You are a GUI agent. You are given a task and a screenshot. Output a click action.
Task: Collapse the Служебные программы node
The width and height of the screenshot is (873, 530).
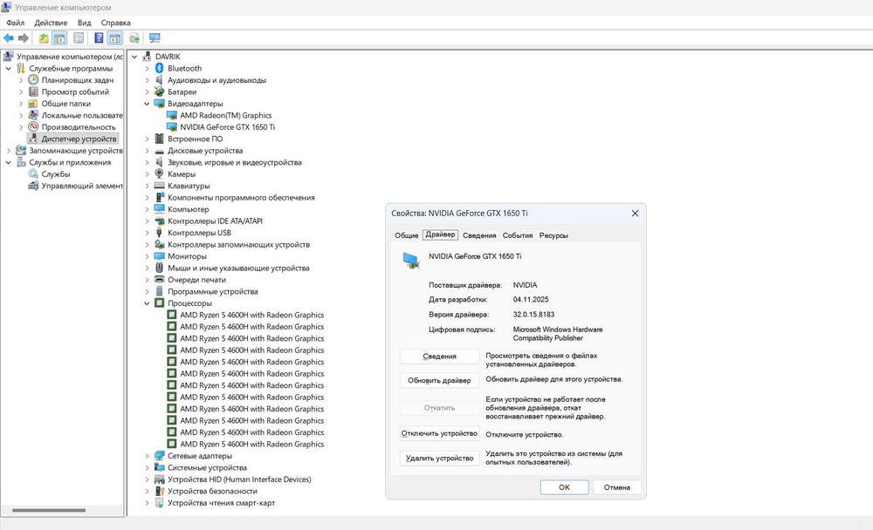point(9,68)
